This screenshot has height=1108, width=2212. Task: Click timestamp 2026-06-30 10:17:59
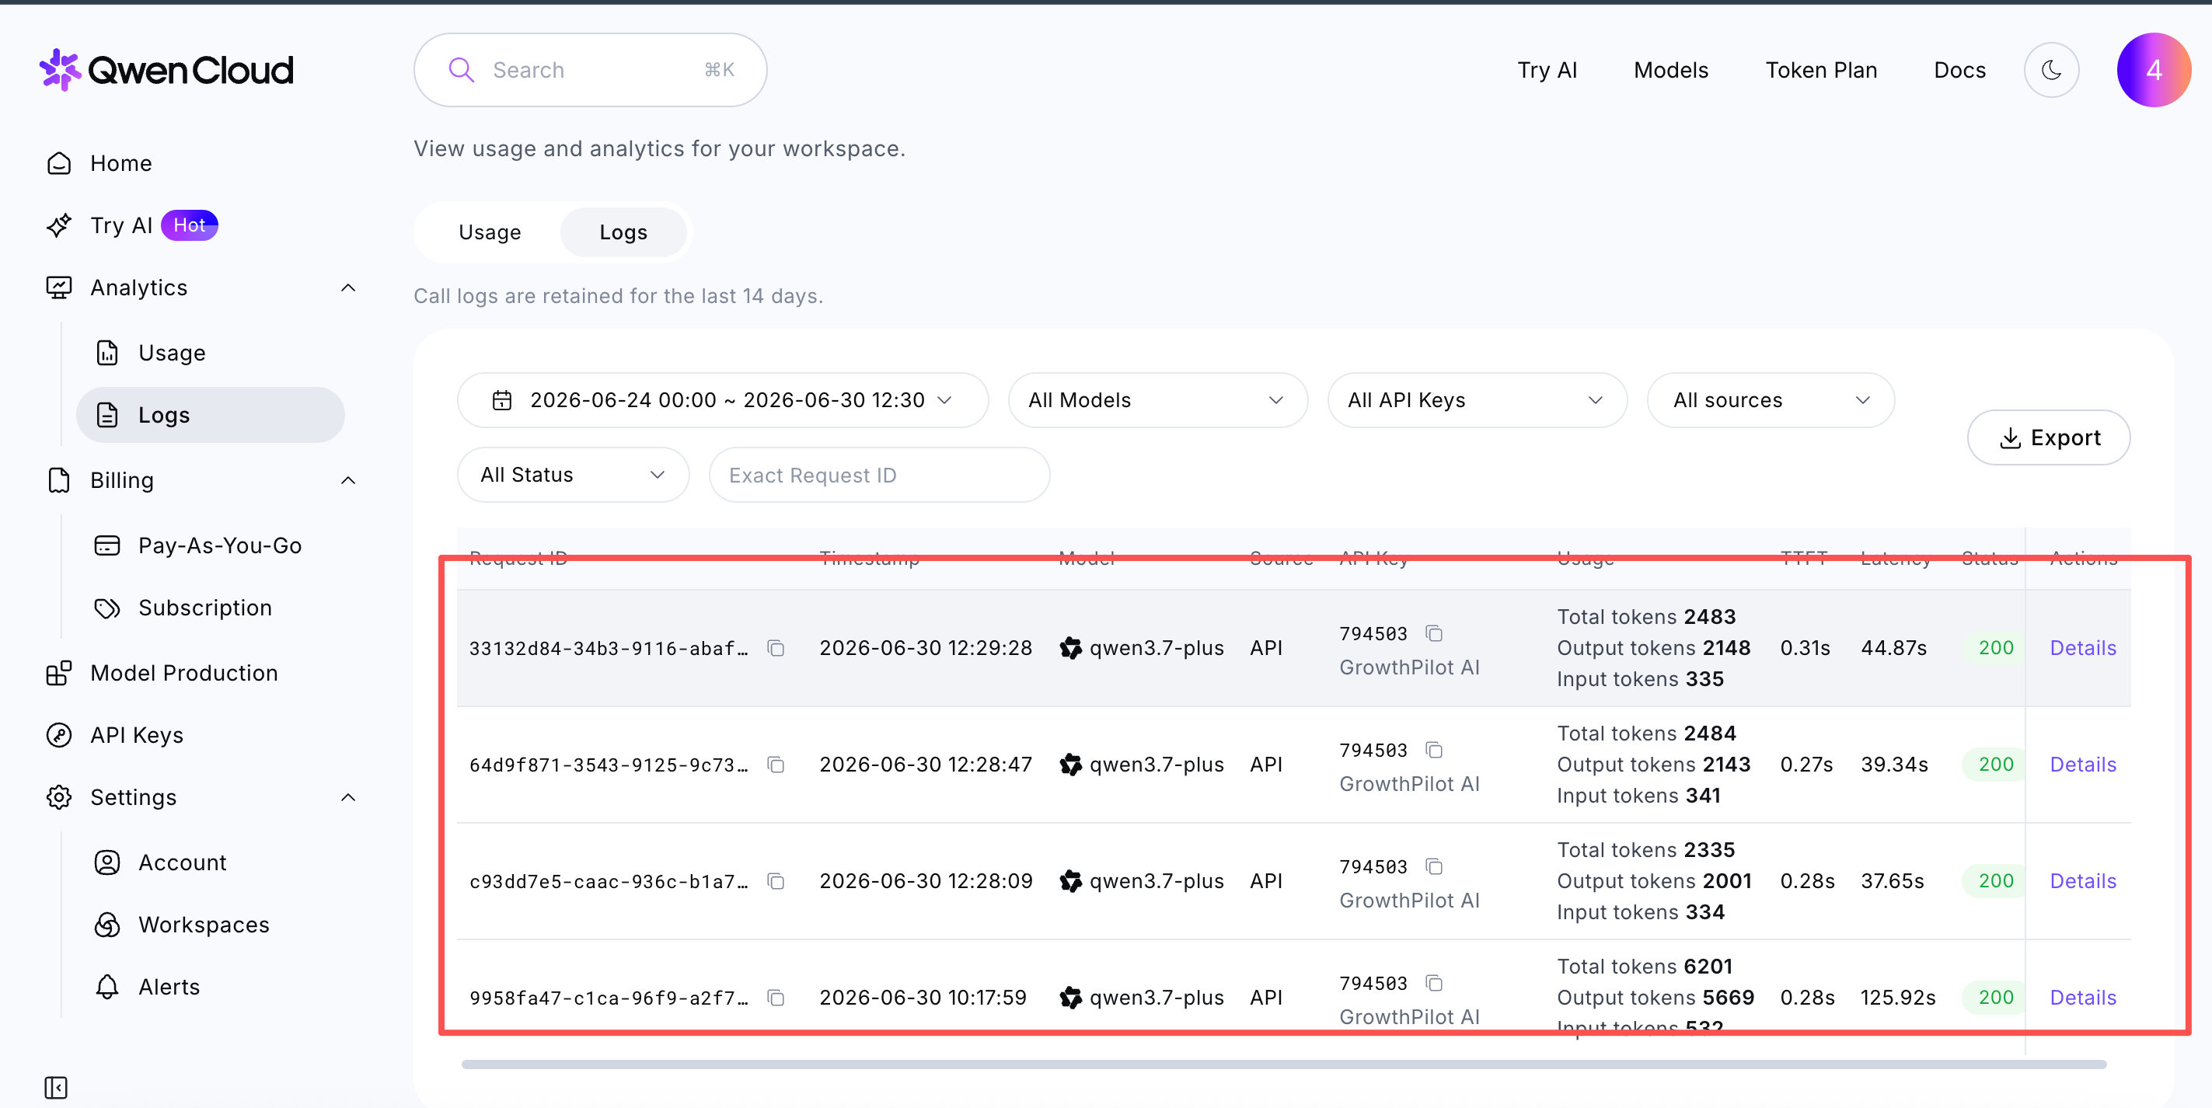923,998
